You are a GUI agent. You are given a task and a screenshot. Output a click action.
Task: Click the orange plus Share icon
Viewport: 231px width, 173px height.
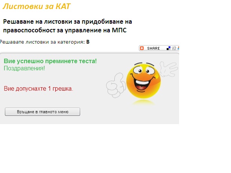[142, 48]
